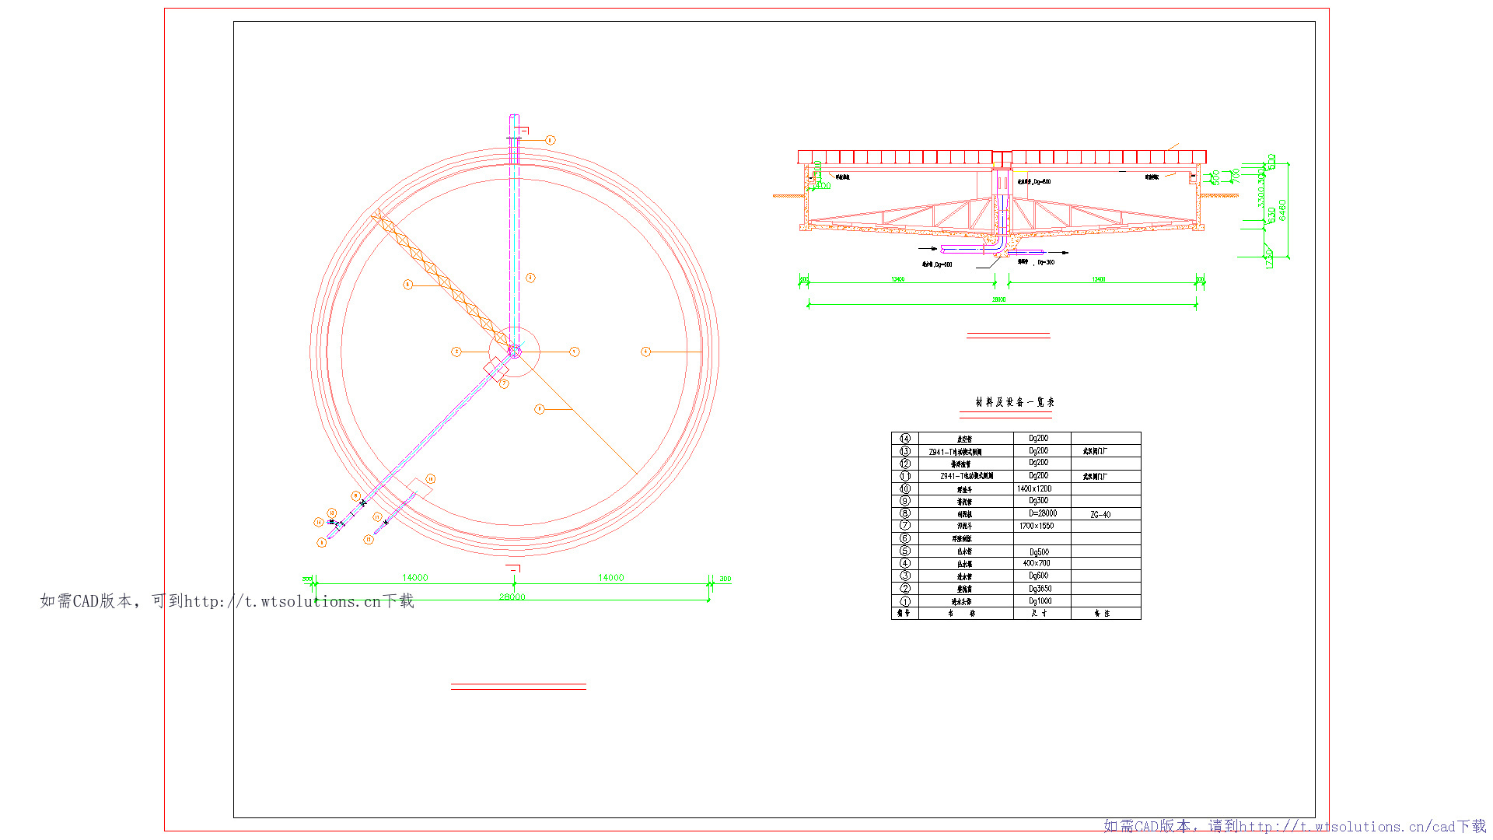Click circled number 14 in the materials table
Screen dimensions: 1493x840
(x=904, y=439)
